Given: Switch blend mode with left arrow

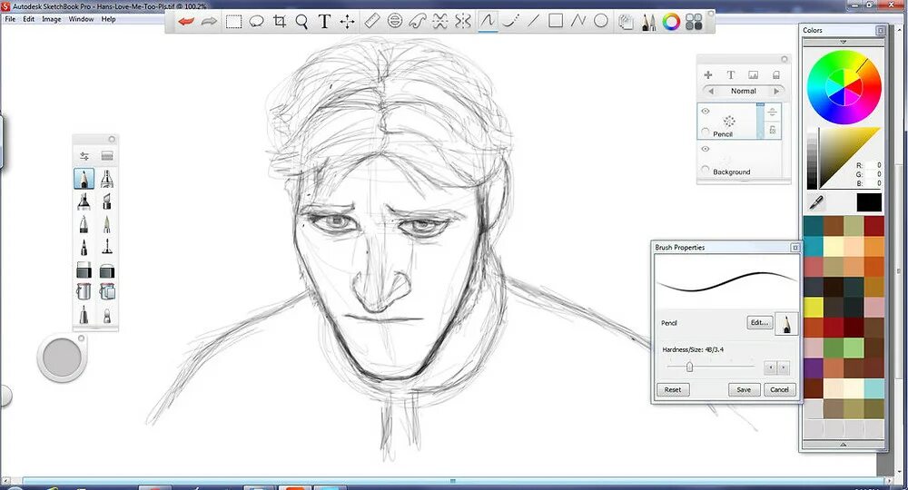Looking at the screenshot, I should (711, 91).
